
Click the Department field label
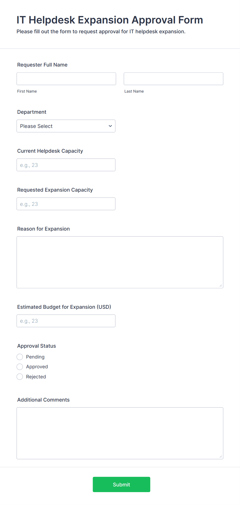[x=32, y=112]
